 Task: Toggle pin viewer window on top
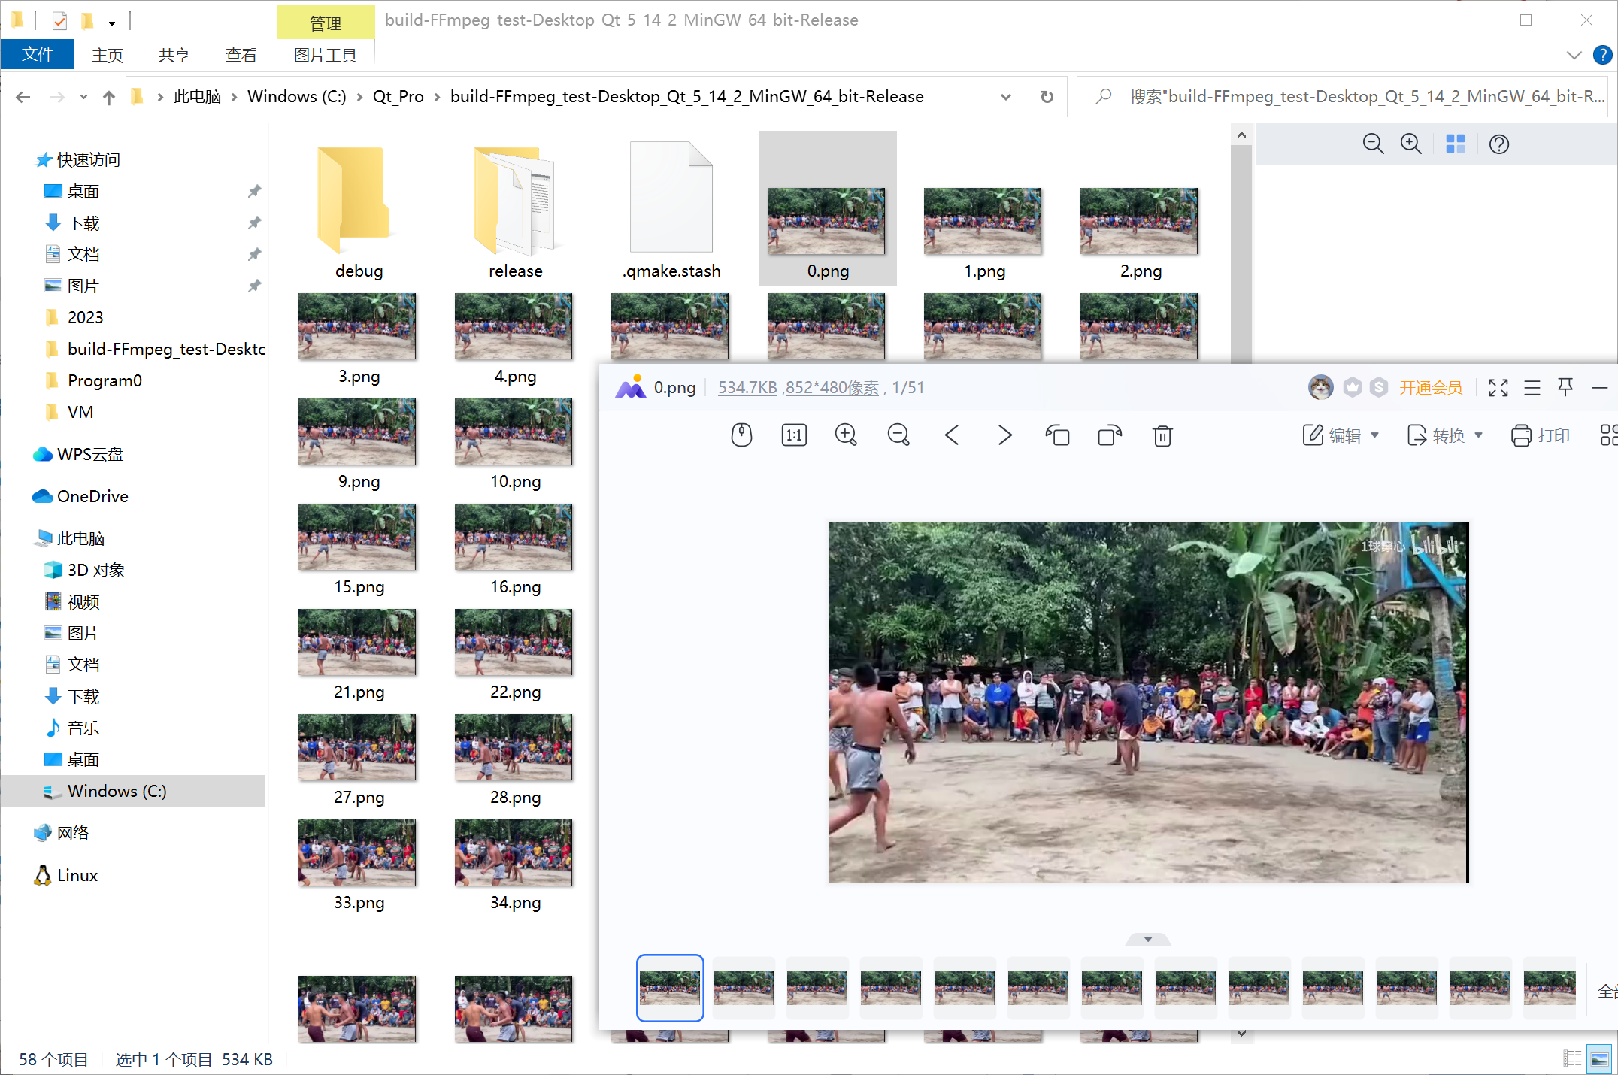click(1565, 388)
